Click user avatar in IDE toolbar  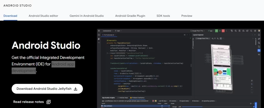tap(259, 31)
